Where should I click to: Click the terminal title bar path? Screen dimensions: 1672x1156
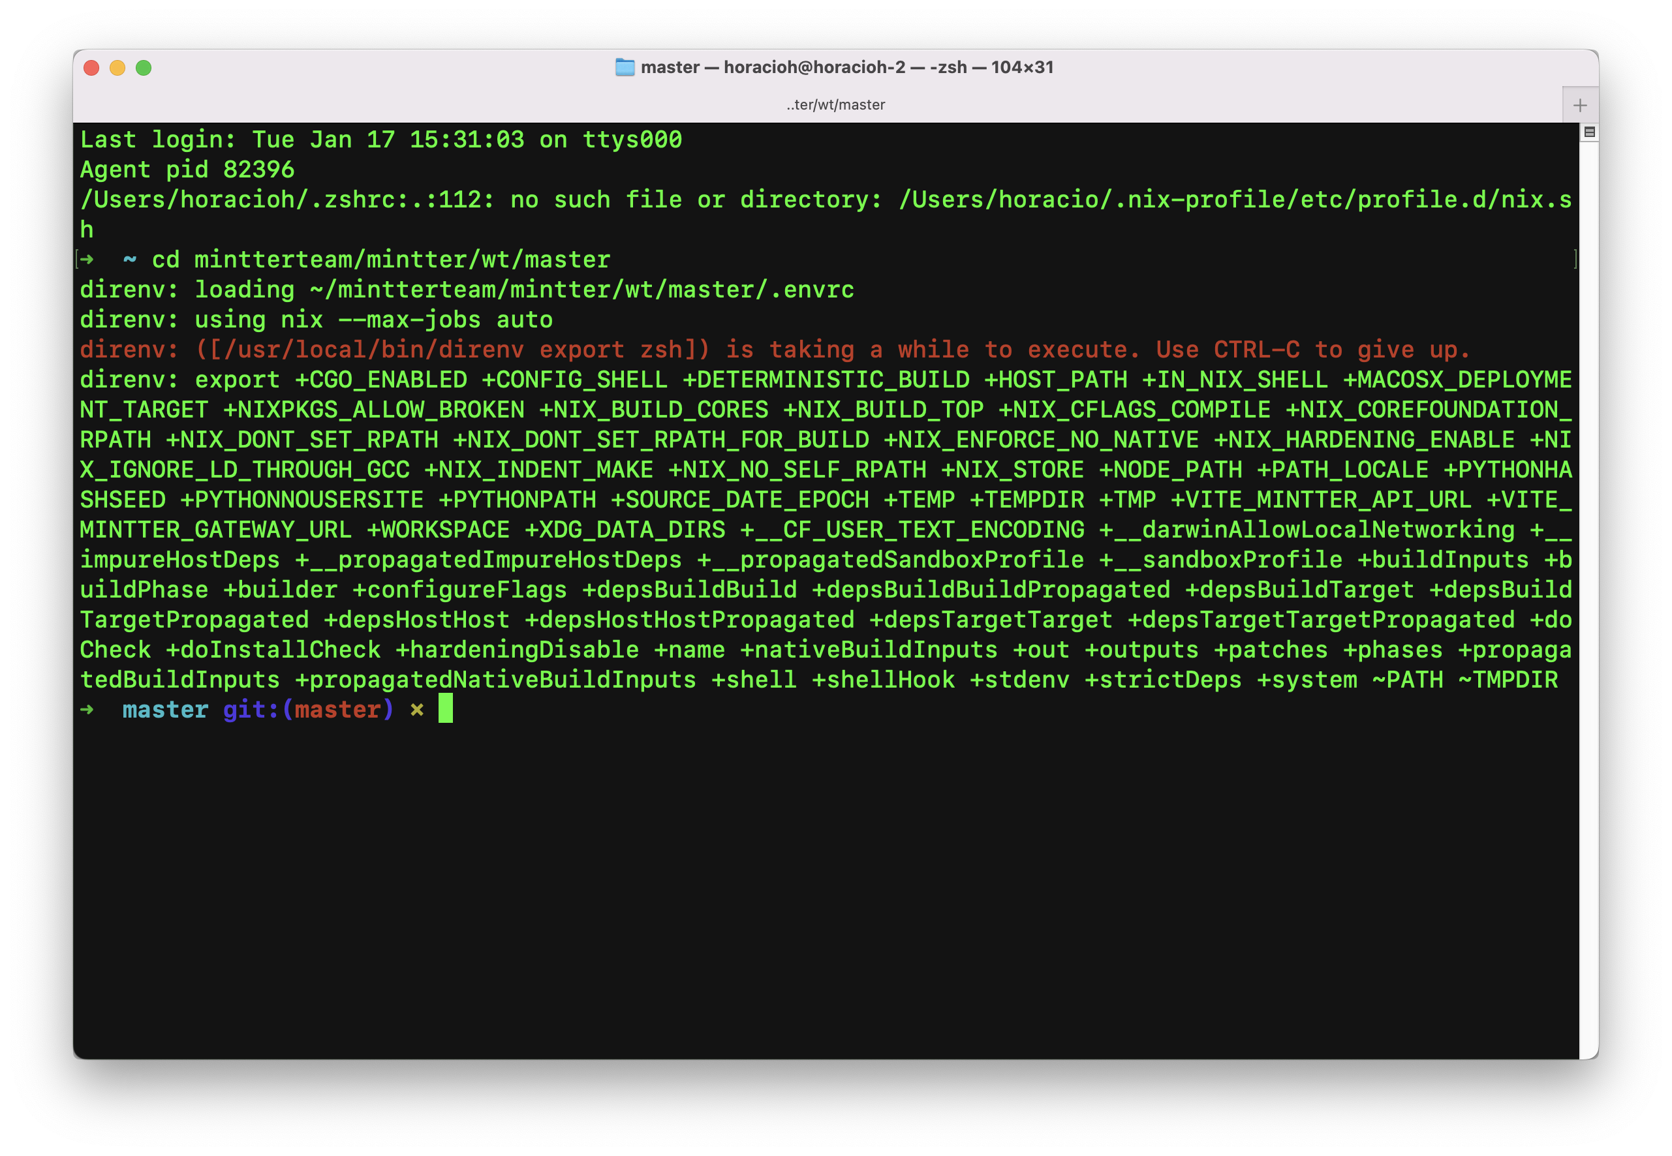coord(836,102)
